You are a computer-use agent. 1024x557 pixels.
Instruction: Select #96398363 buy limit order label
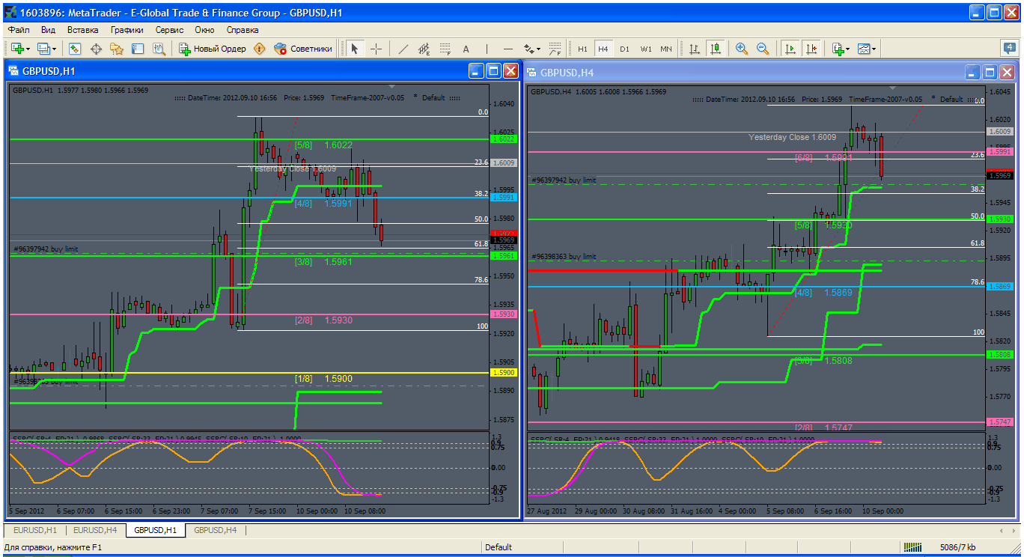click(564, 256)
